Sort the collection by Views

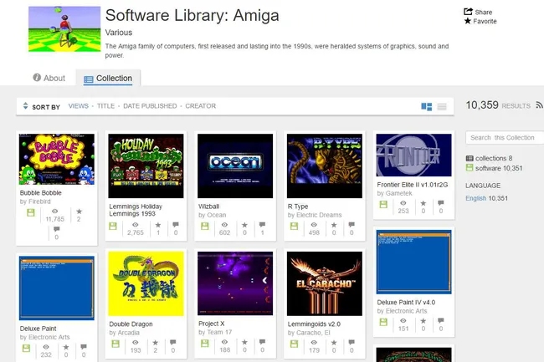[79, 106]
